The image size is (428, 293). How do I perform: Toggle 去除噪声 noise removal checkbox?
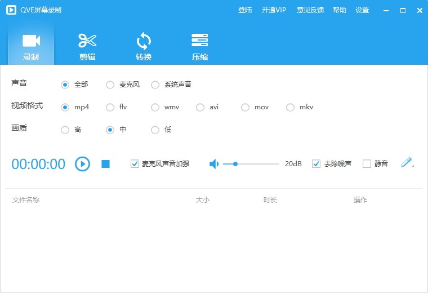(316, 164)
